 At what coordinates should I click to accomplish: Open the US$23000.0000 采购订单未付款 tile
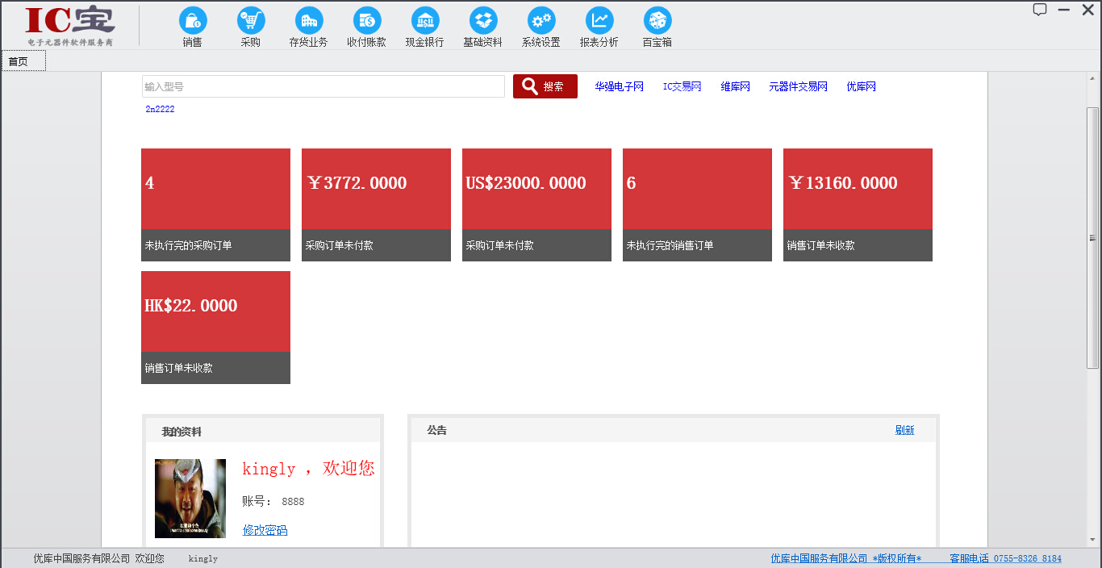click(536, 205)
